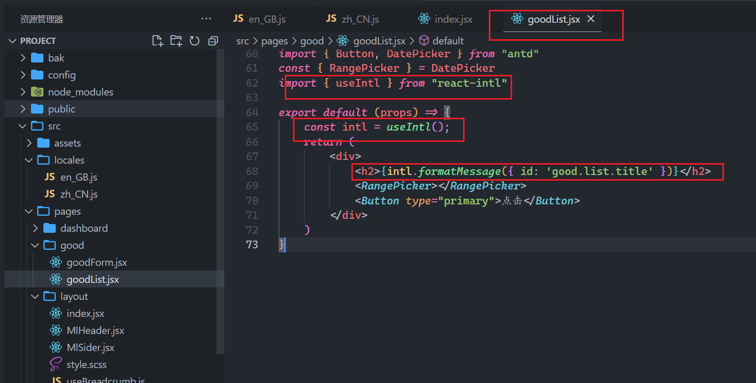Viewport: 756px width, 383px height.
Task: Expand the dashboard folder chevron
Action: (x=35, y=228)
